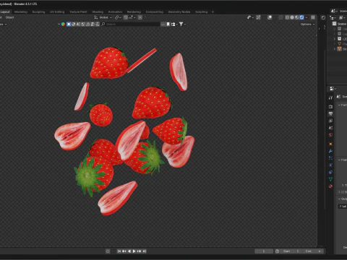
Task: Click the colorful sphere icon beside filters
Action: [63, 24]
